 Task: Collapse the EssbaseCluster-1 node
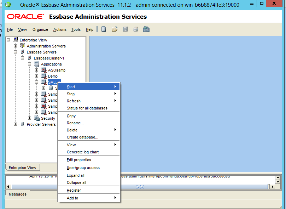(22, 58)
